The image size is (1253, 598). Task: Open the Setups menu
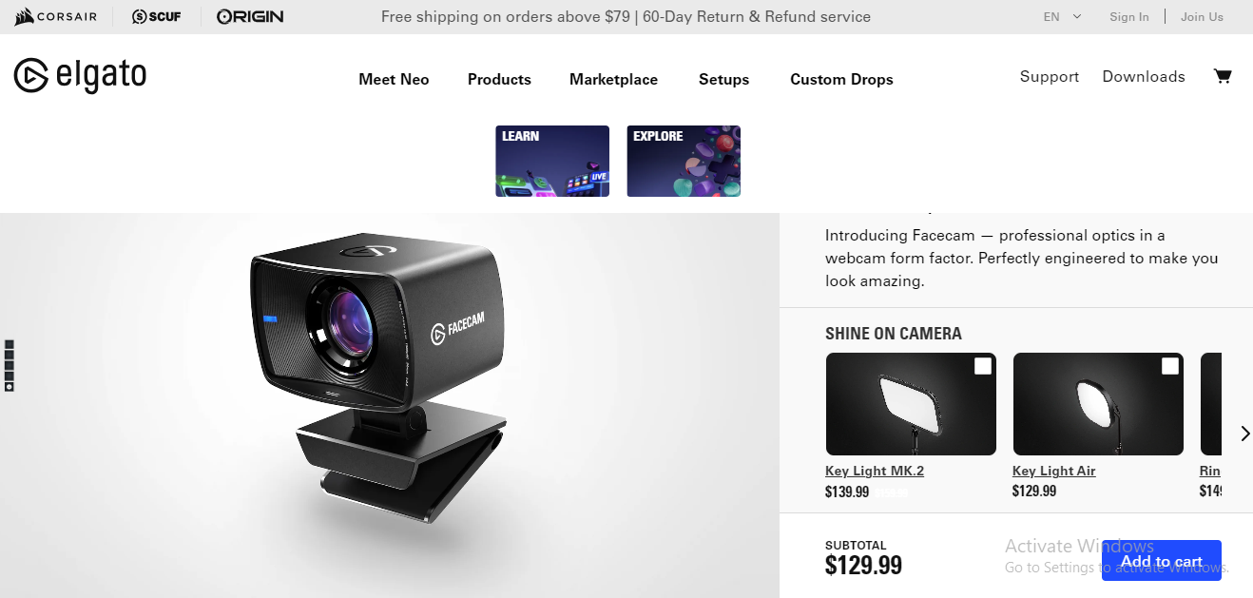click(723, 80)
